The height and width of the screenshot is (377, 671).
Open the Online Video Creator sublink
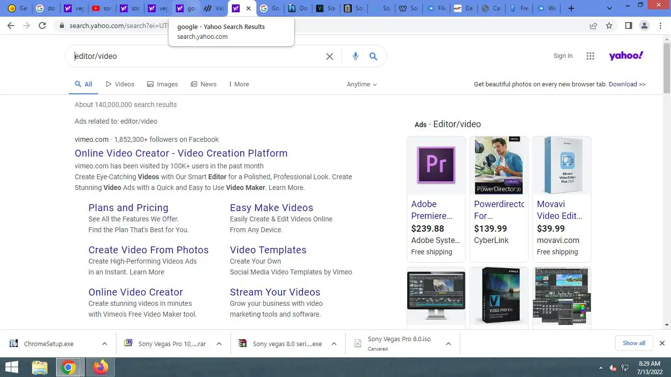pyautogui.click(x=136, y=292)
